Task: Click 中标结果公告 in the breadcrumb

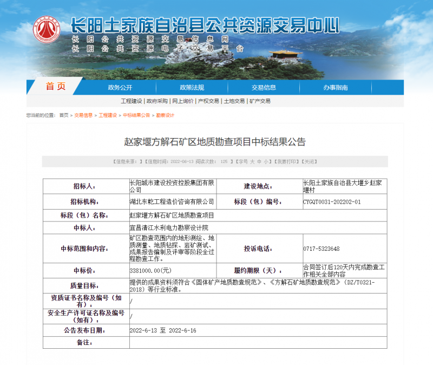Action: (136, 115)
